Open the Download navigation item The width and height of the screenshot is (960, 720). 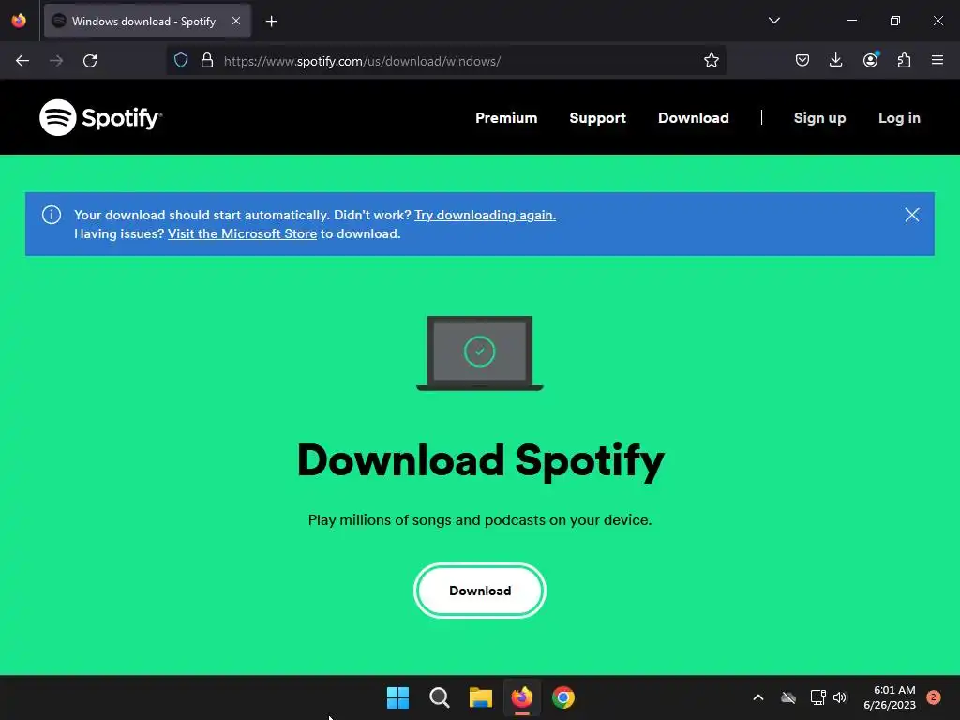point(693,117)
